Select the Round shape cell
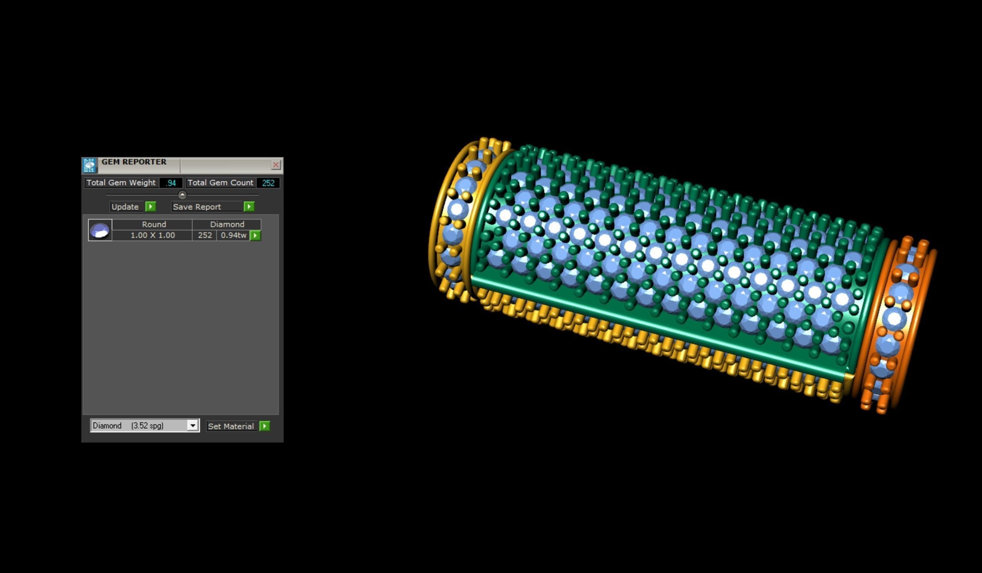This screenshot has height=573, width=982. [153, 224]
